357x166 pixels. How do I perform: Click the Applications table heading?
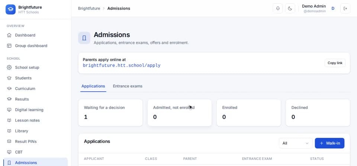coord(97,141)
